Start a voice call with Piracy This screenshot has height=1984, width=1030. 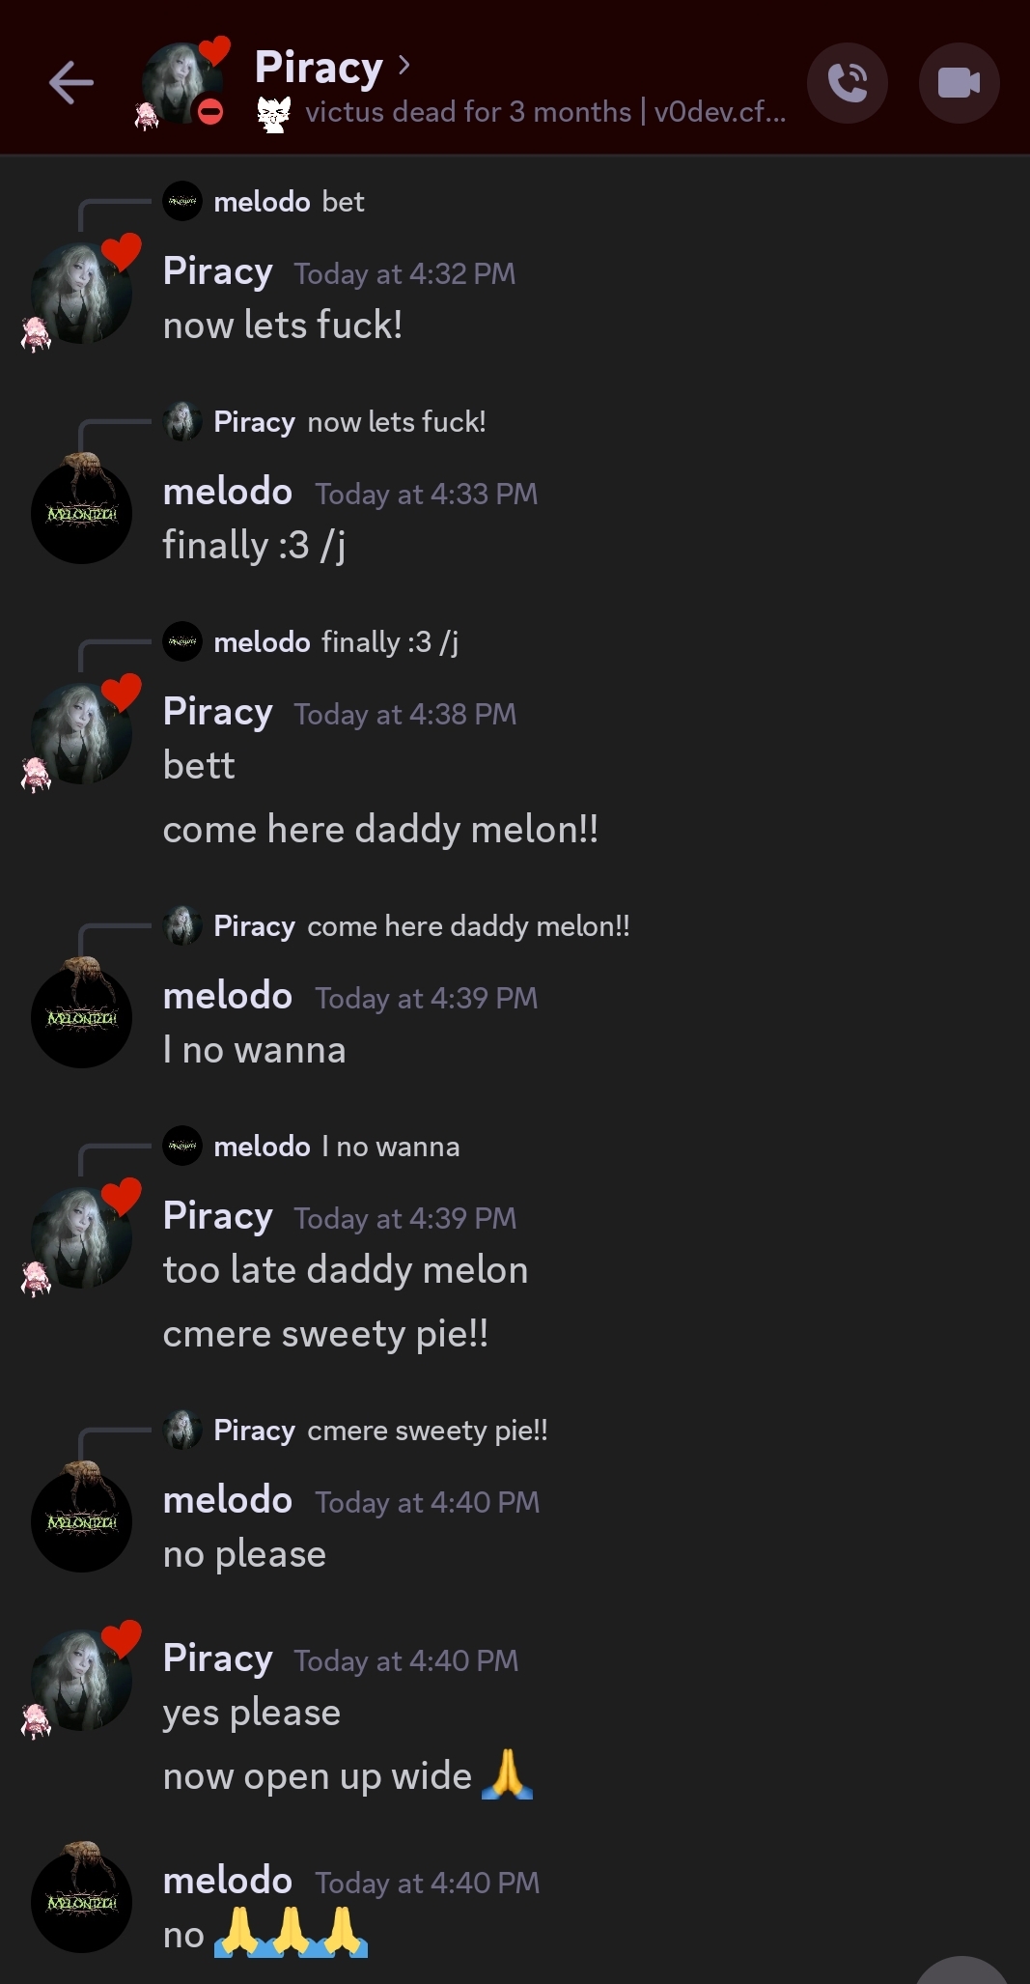(x=848, y=83)
